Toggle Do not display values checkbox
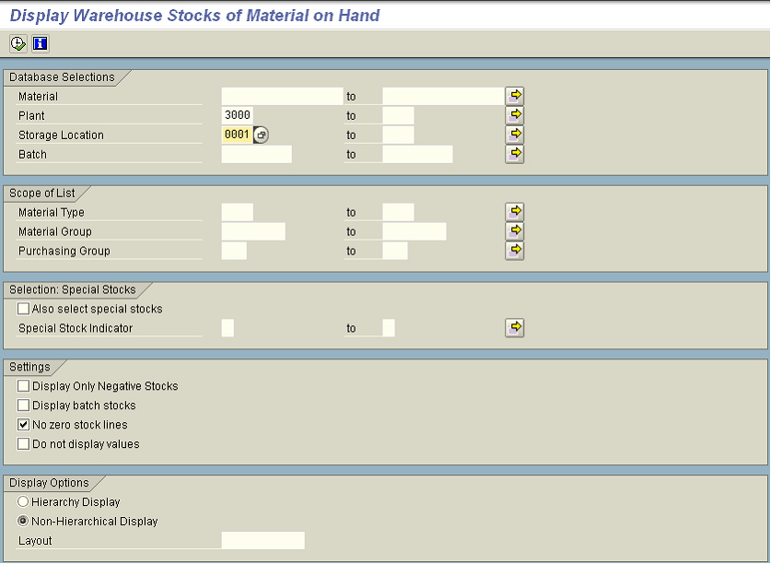 [x=24, y=444]
